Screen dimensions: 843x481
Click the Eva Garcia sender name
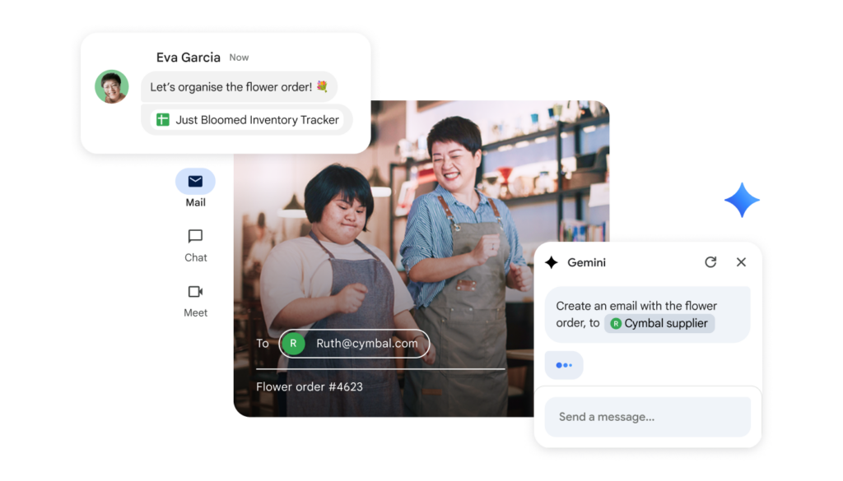188,58
